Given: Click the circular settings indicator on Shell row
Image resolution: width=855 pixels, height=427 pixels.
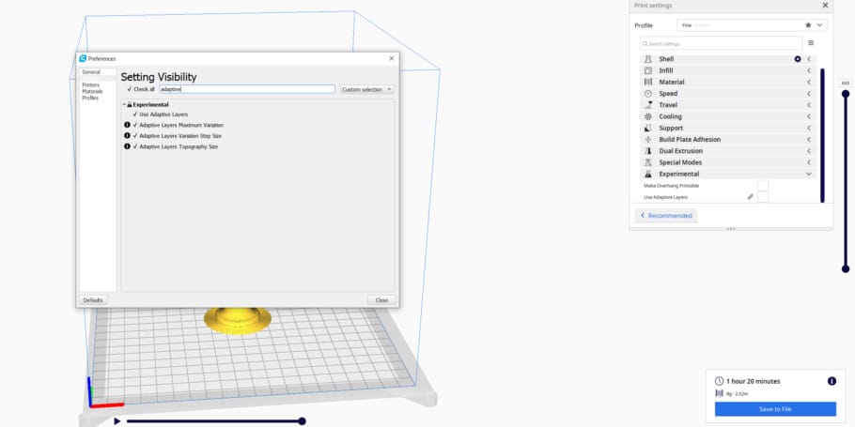Looking at the screenshot, I should (797, 59).
